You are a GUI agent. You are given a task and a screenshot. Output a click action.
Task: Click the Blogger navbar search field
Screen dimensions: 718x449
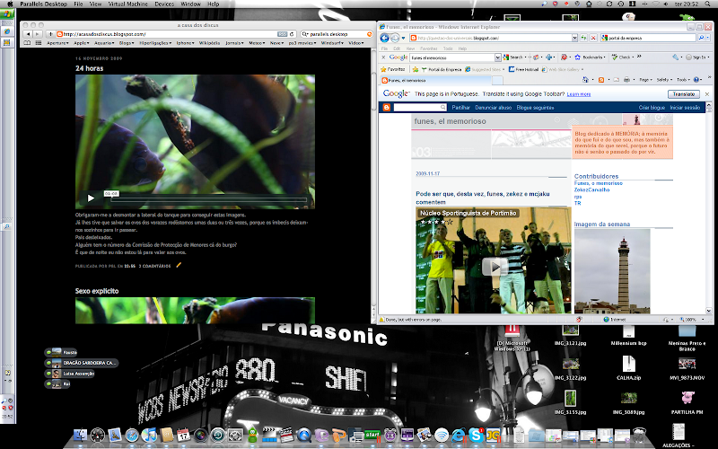click(x=419, y=107)
